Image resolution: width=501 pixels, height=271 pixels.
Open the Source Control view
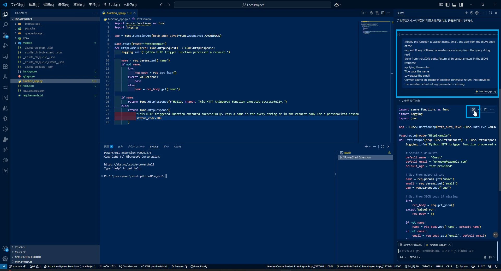[x=5, y=35]
